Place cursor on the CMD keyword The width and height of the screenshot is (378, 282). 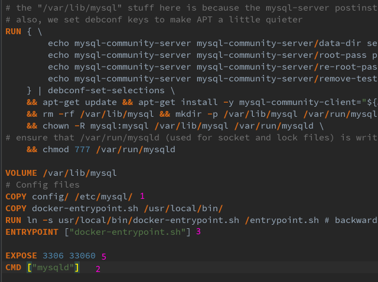pos(13,267)
